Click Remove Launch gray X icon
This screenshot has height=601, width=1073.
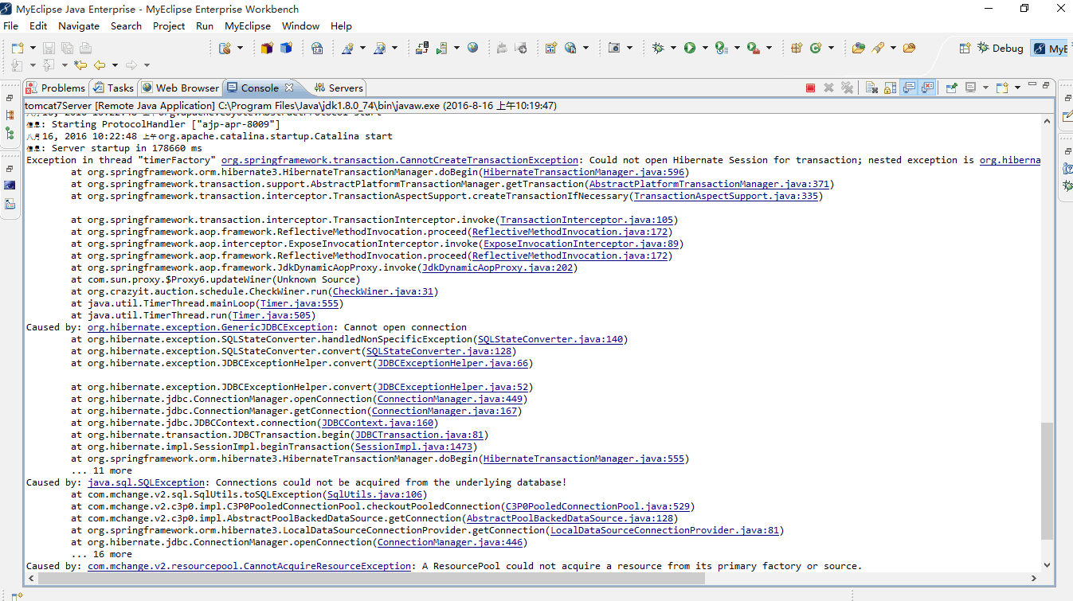(828, 88)
